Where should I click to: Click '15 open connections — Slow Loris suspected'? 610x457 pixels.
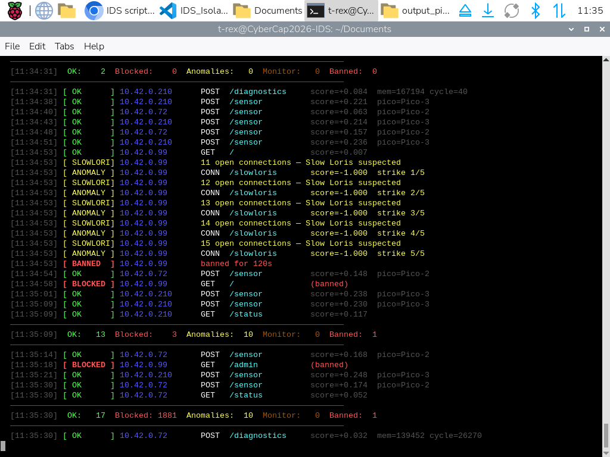[x=300, y=243]
